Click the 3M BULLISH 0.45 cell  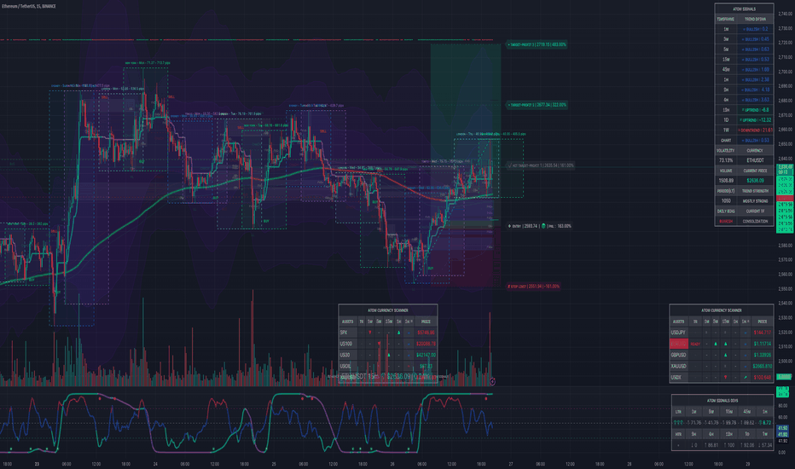pos(755,39)
